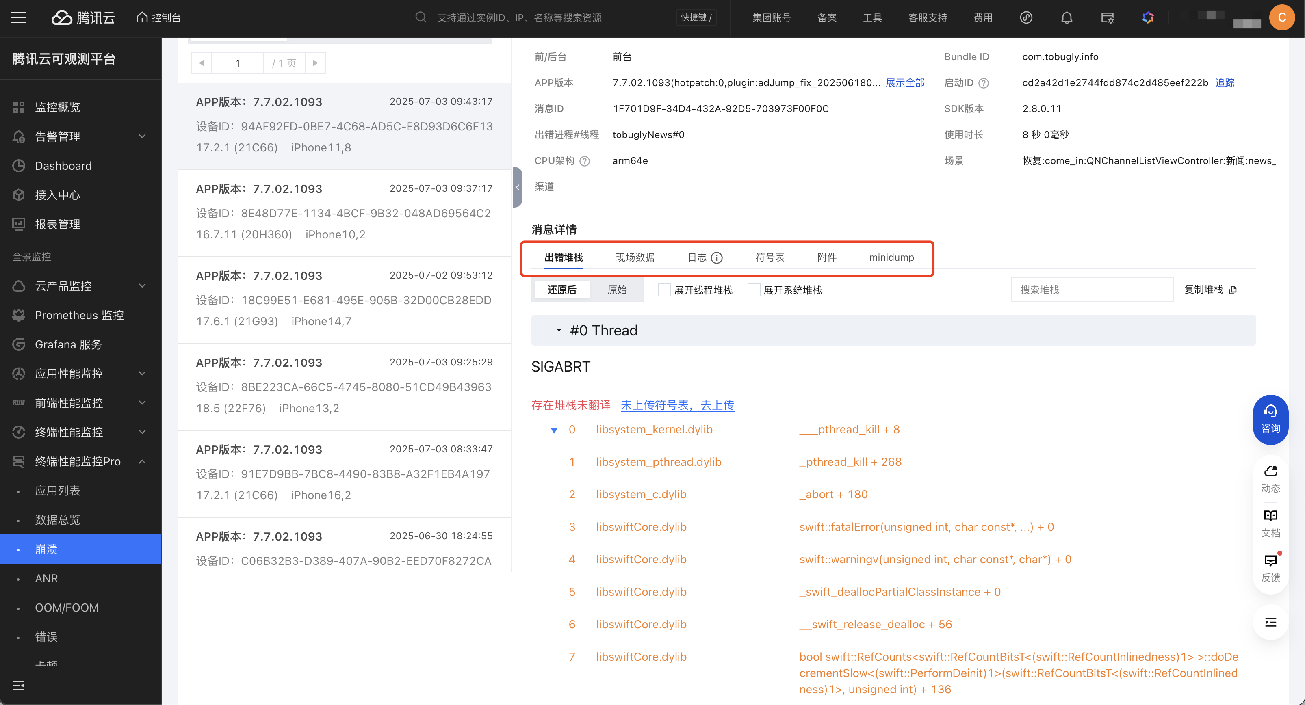Check 展开系统堆栈 checkbox
Image resolution: width=1305 pixels, height=705 pixels.
(753, 290)
